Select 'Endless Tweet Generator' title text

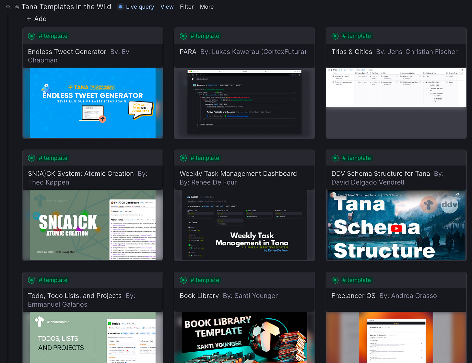click(x=67, y=52)
